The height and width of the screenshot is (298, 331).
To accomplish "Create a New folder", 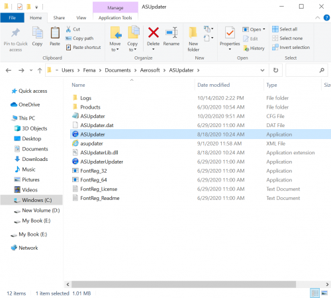I will click(x=193, y=39).
